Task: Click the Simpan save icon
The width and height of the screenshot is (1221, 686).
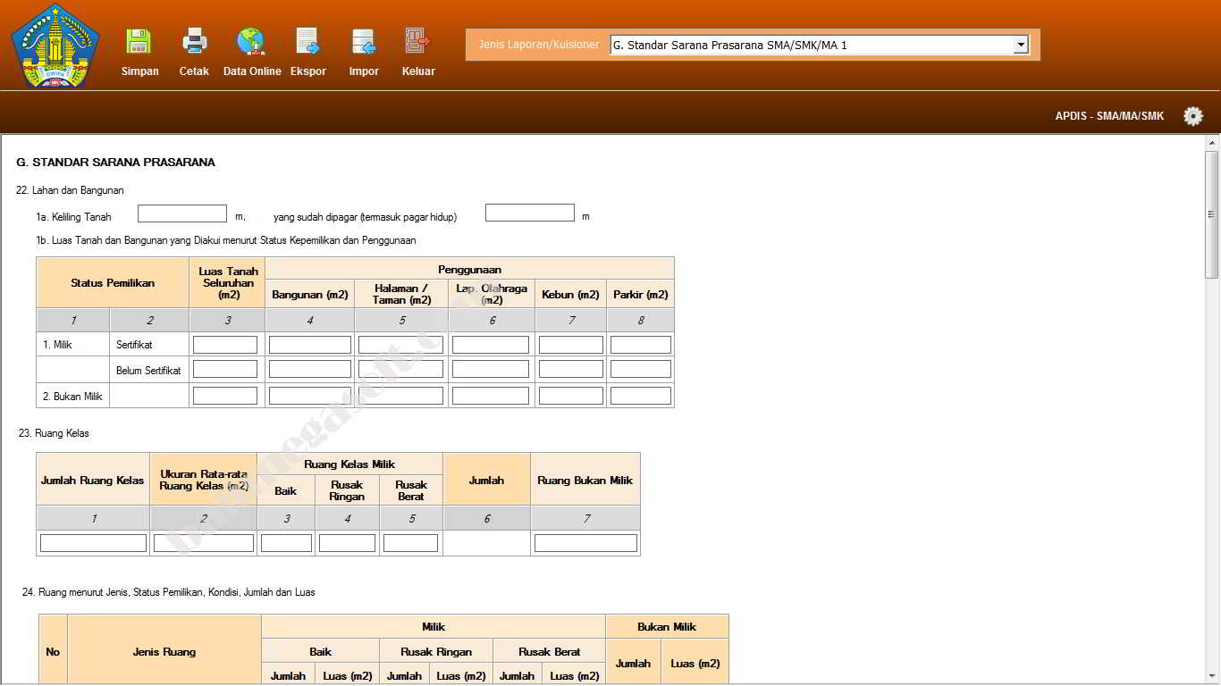Action: 139,42
